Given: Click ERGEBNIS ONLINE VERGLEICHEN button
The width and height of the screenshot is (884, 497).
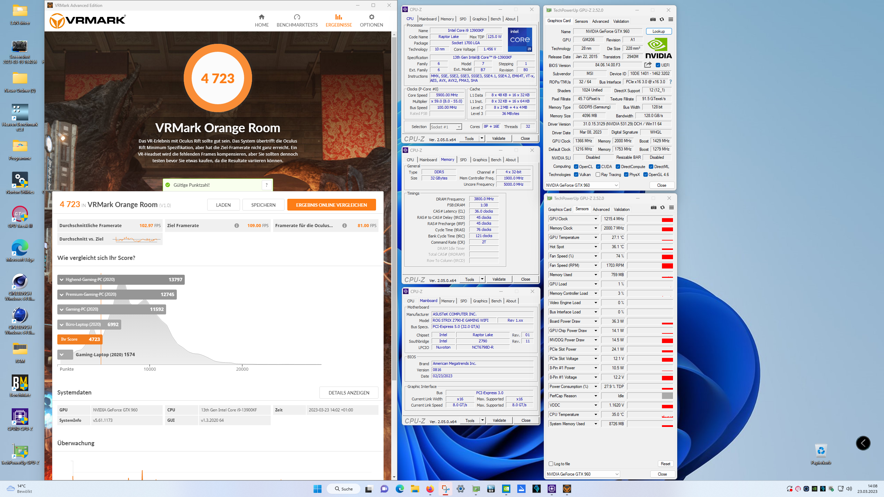Looking at the screenshot, I should pyautogui.click(x=331, y=205).
